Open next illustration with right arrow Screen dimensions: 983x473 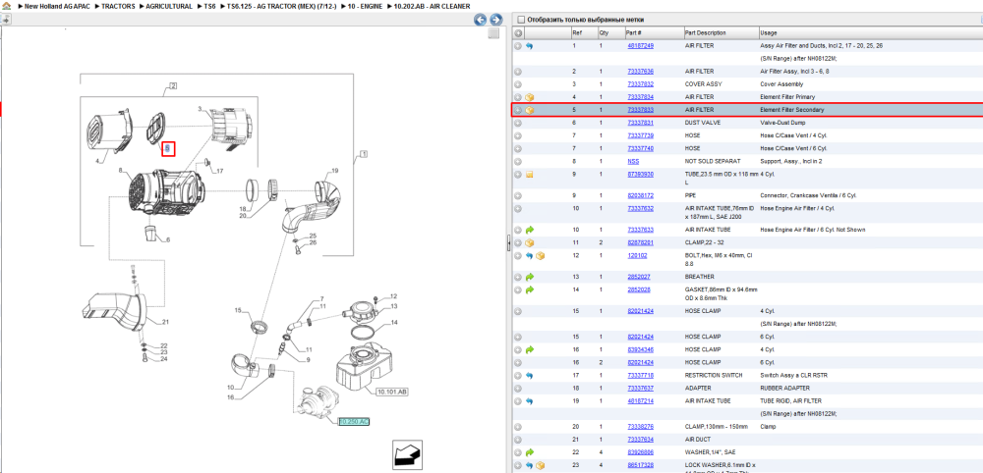[495, 20]
